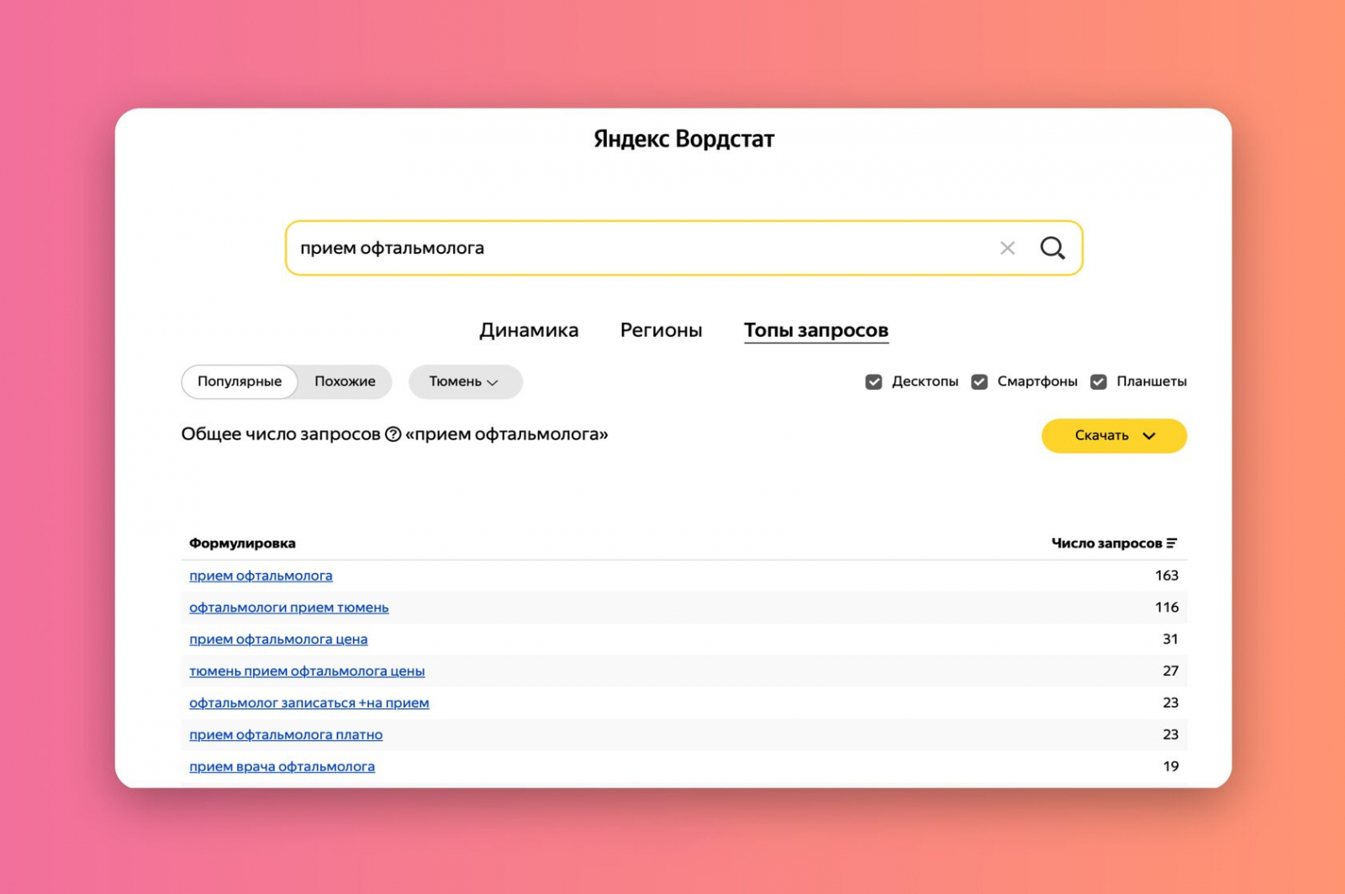
Task: Switch to the Регионы tab
Action: click(x=662, y=330)
